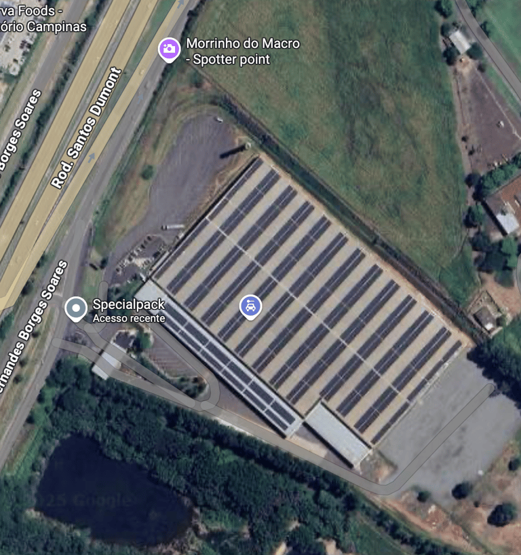Open the Foods - Campinas place label

point(43,18)
